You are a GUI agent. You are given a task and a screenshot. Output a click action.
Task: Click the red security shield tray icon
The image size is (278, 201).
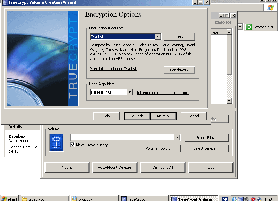[x=253, y=199]
